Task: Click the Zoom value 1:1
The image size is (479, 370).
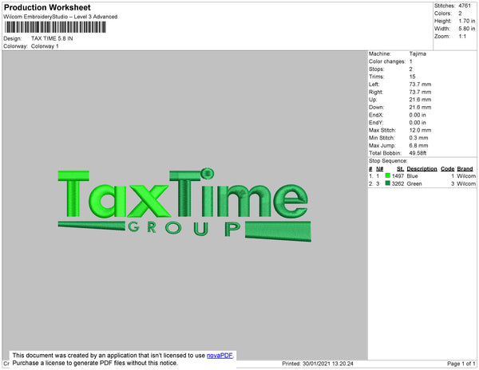Action: pyautogui.click(x=462, y=37)
